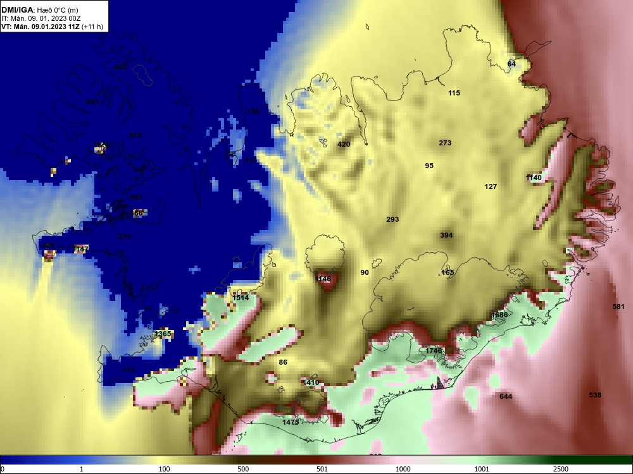Viewport: 633px width, 474px height.
Task: Click the map value 1746
Action: pos(434,351)
